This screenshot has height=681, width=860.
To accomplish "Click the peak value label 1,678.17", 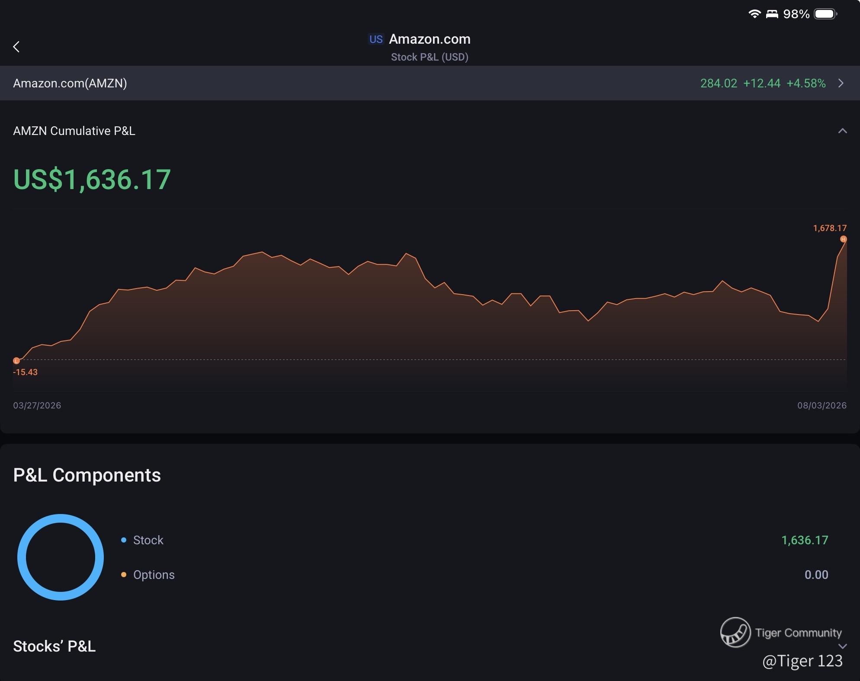I will tap(830, 228).
